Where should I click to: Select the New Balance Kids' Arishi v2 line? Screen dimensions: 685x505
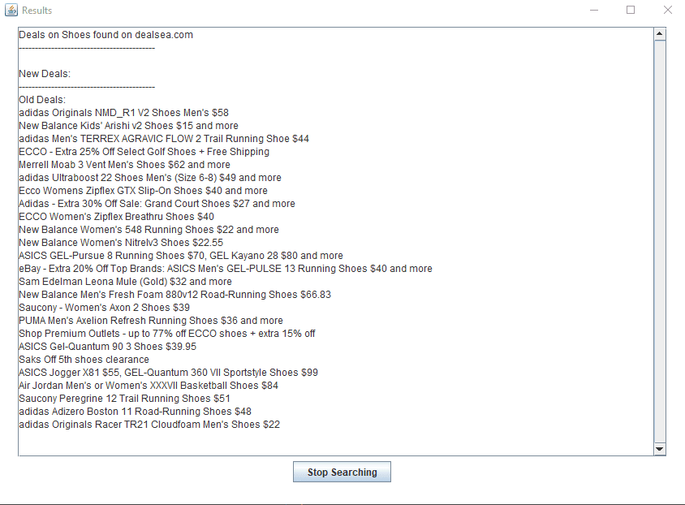point(128,126)
